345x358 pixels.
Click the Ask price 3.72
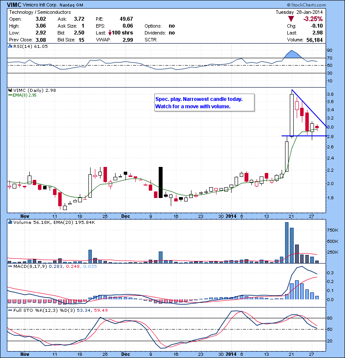click(x=79, y=19)
